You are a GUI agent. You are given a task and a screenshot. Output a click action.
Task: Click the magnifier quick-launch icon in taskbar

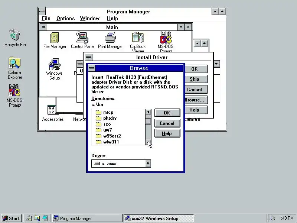pos(37,218)
